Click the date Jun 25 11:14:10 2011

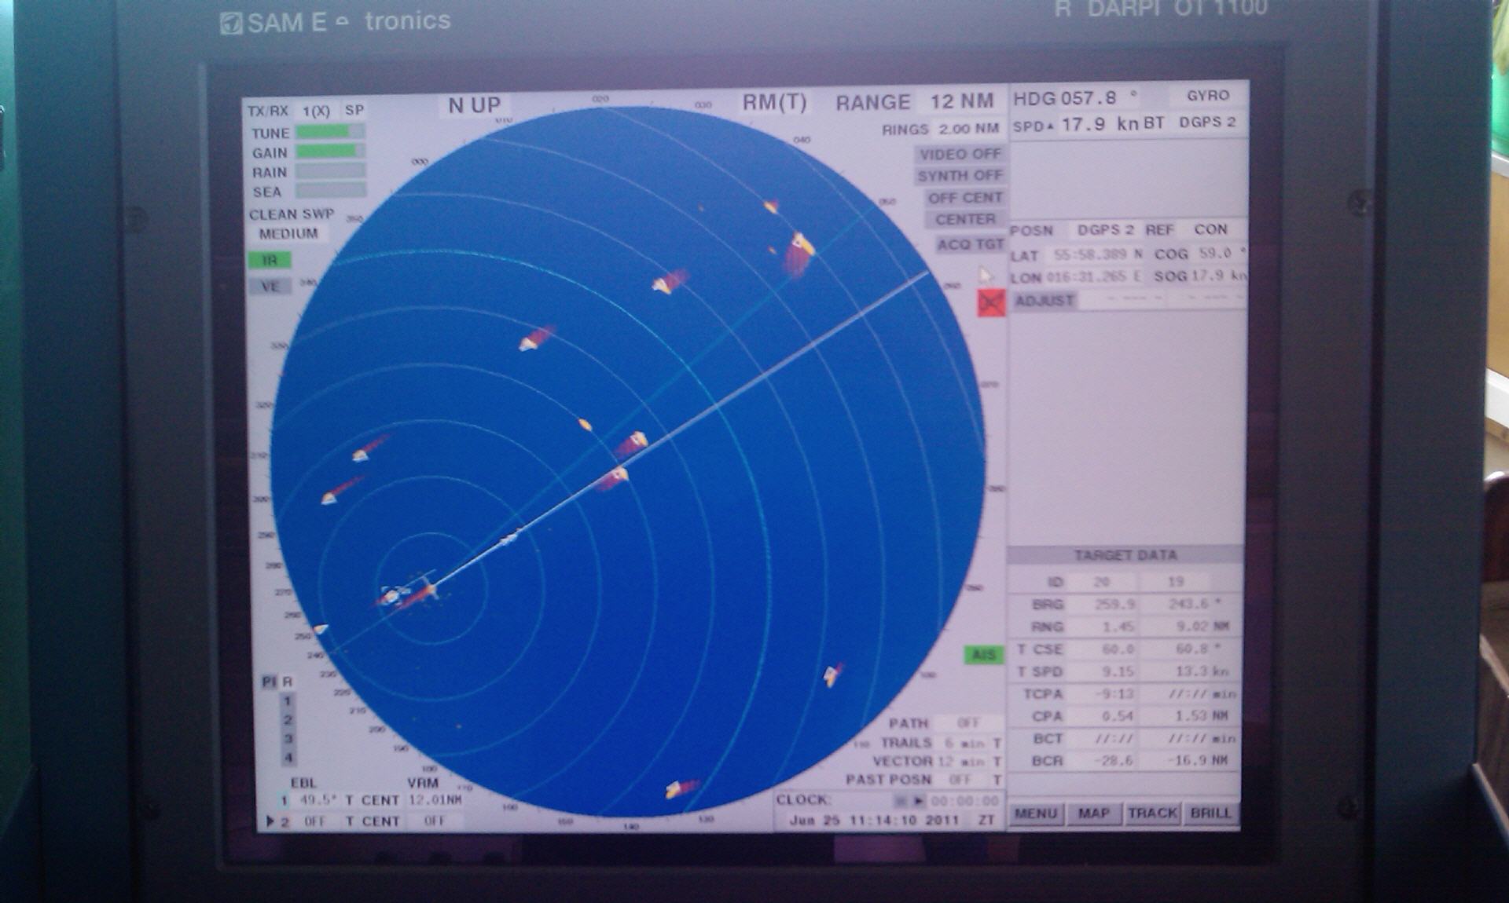coord(875,820)
